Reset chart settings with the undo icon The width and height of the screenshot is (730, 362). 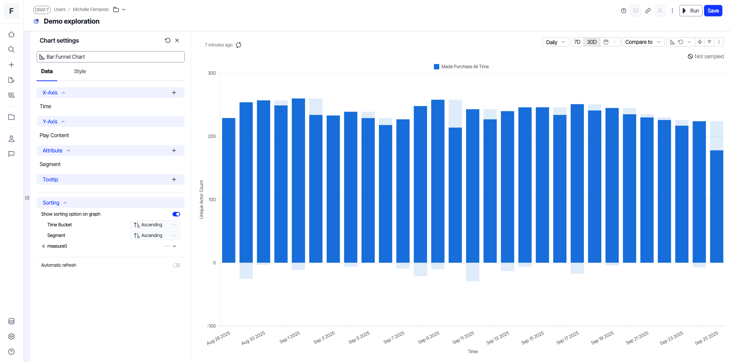click(168, 40)
